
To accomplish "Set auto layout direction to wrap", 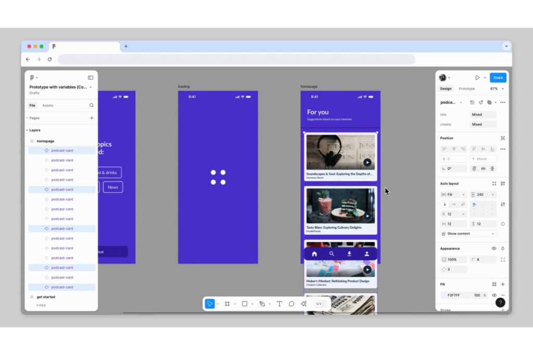I will pyautogui.click(x=463, y=204).
